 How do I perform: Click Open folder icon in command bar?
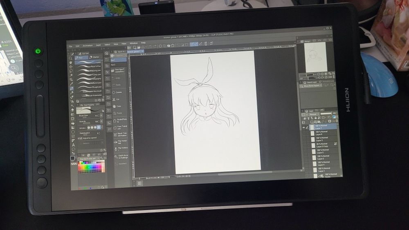tap(139, 47)
